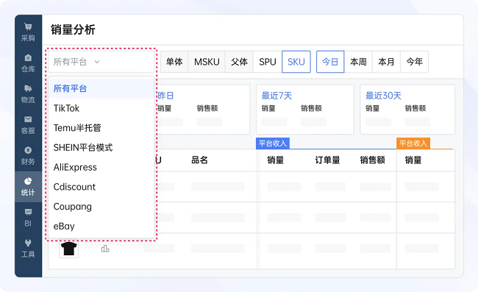478x292 pixels.
Task: Click the blue 平台收入 label tag
Action: click(273, 143)
